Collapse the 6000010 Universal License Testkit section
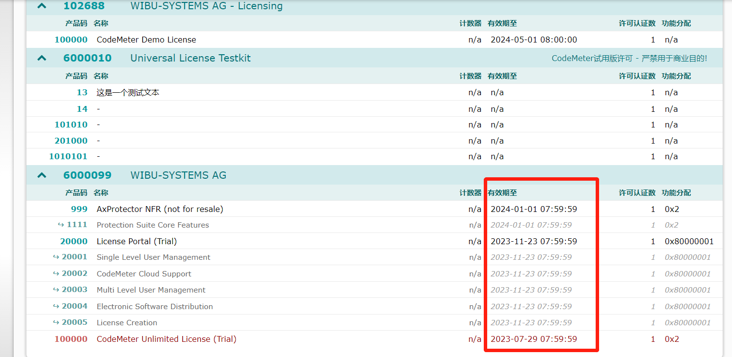The height and width of the screenshot is (357, 732). (x=42, y=58)
